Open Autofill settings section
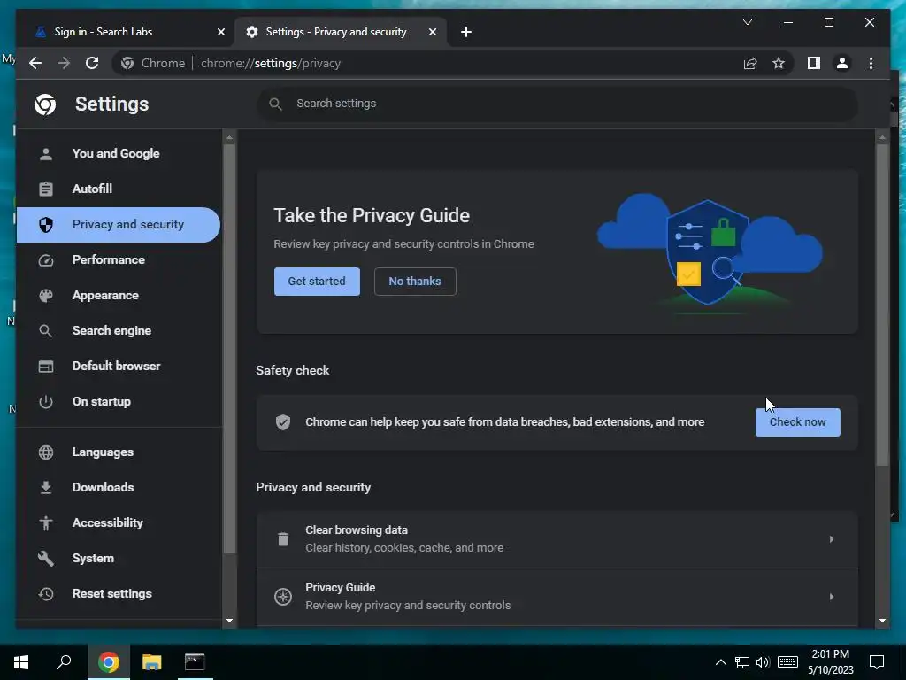This screenshot has width=906, height=680. point(119,189)
